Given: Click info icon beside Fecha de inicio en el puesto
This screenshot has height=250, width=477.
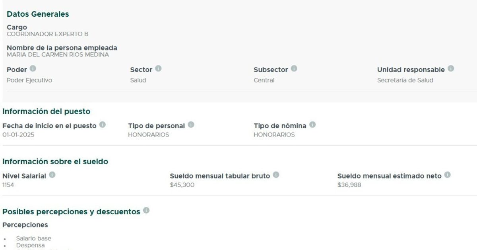Looking at the screenshot, I should tap(103, 125).
